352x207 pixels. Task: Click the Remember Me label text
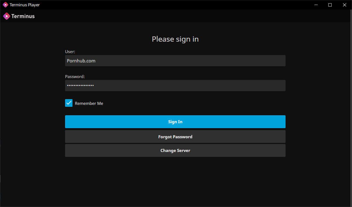click(x=89, y=104)
